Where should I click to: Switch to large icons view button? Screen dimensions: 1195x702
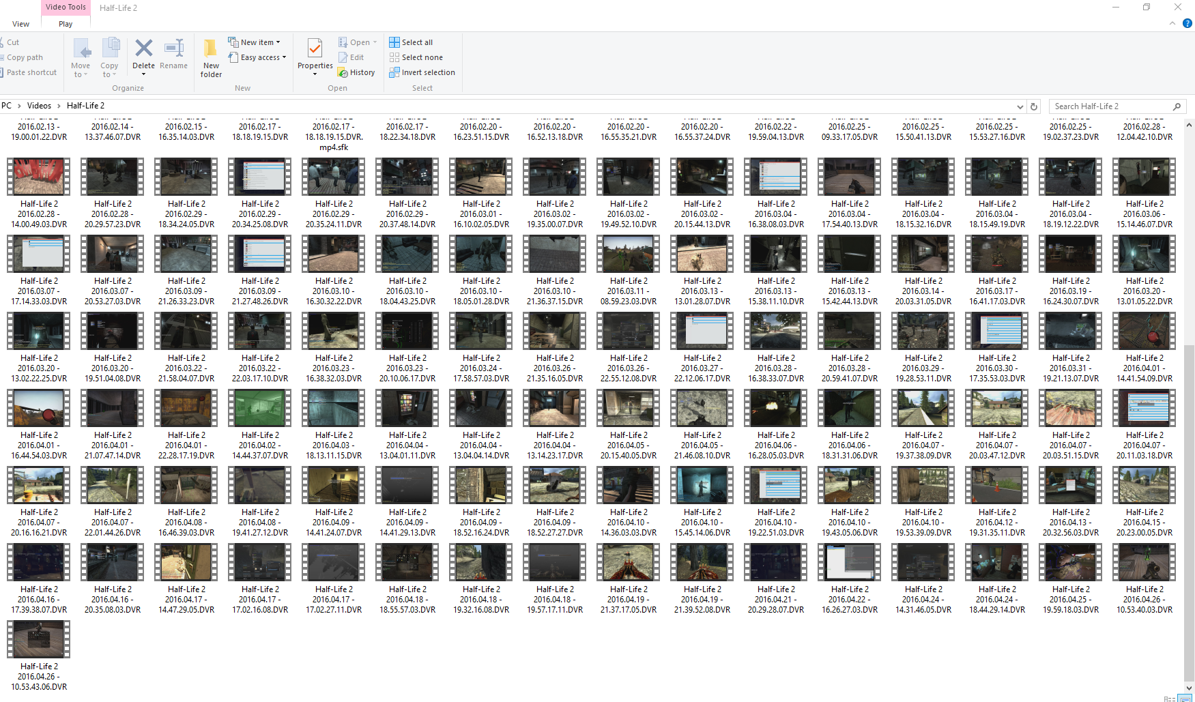[1185, 699]
